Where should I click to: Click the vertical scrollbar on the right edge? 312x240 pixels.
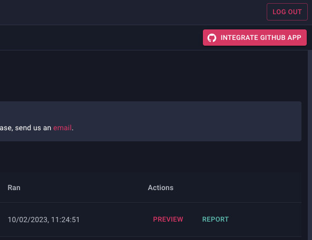tap(310, 145)
